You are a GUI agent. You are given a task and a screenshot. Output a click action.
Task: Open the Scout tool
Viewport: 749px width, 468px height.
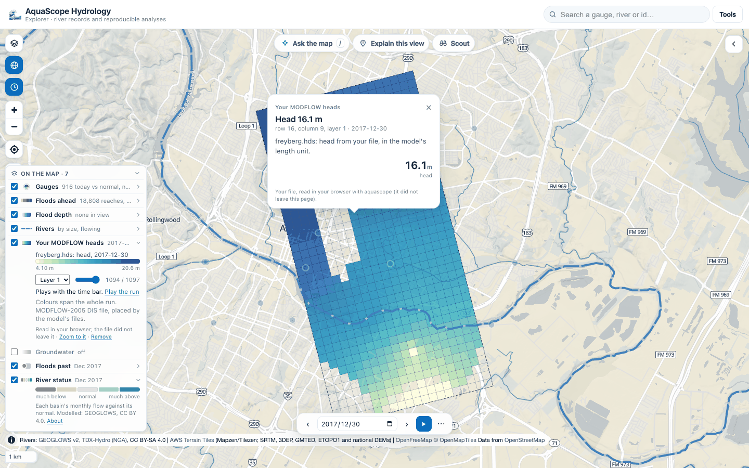pos(454,44)
